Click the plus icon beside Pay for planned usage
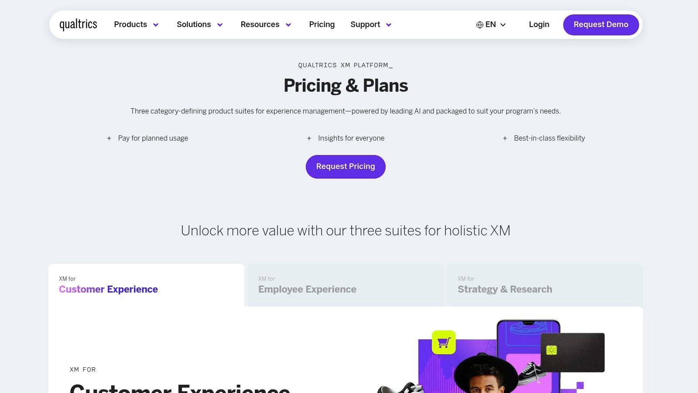Screen dimensions: 698x393 109,138
